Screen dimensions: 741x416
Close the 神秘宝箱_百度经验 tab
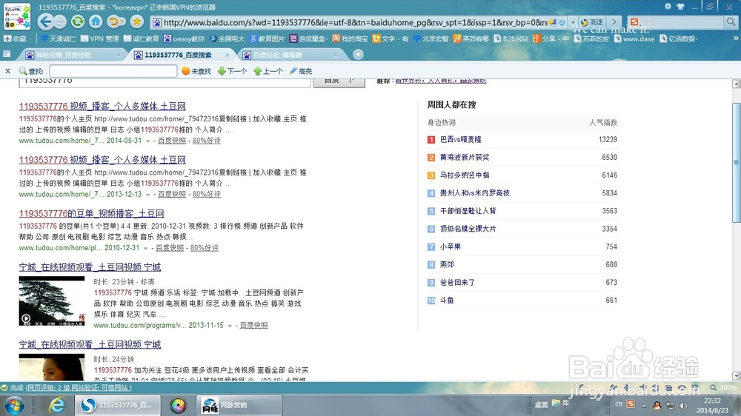(118, 56)
